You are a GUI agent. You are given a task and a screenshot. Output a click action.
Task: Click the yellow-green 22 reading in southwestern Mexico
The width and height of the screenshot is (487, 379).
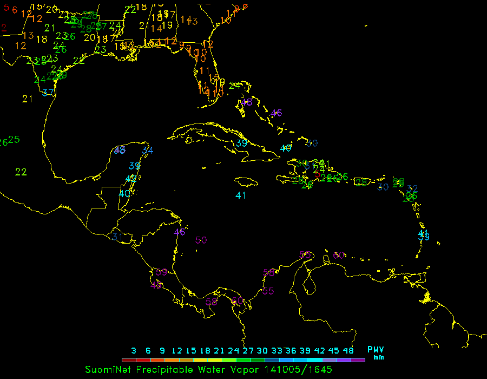pos(21,172)
